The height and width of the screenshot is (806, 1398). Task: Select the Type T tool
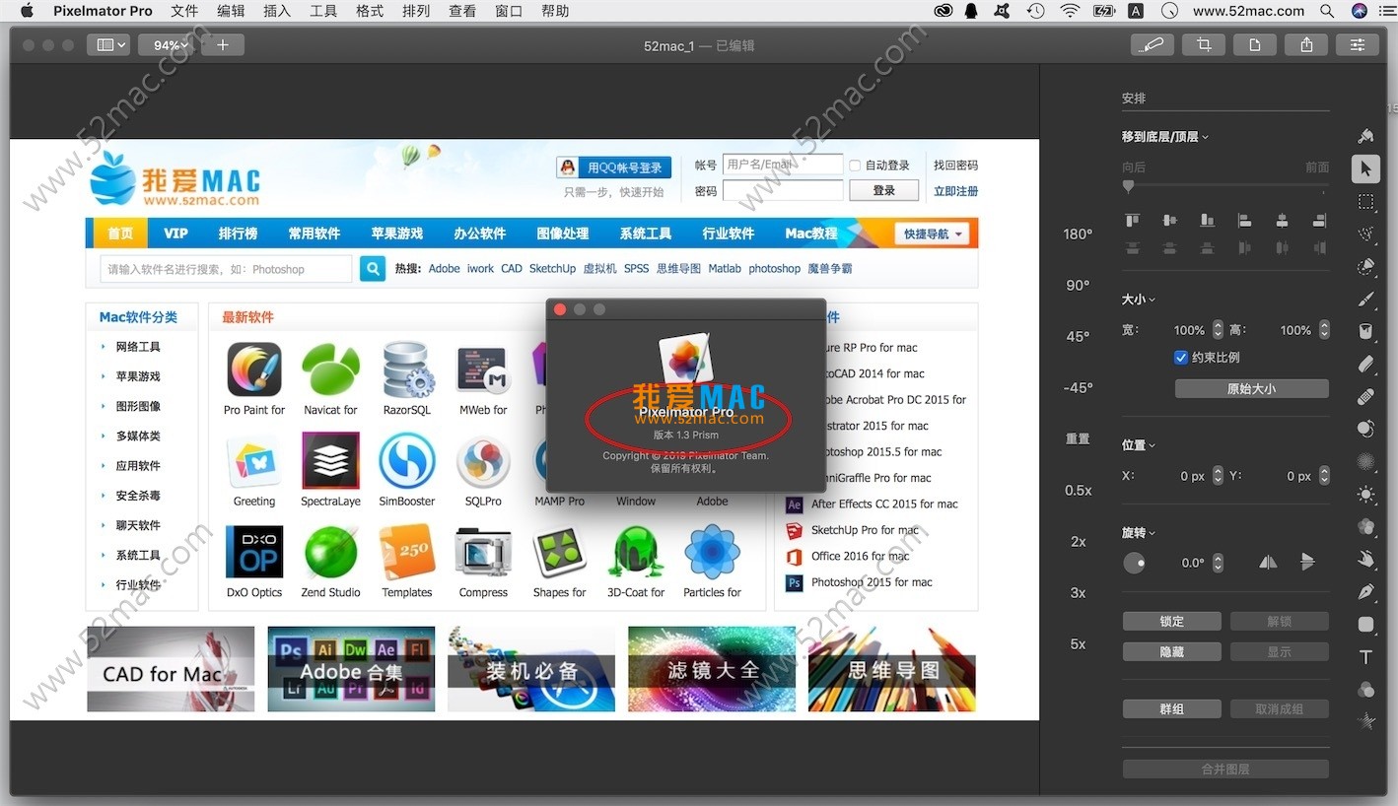tap(1365, 656)
